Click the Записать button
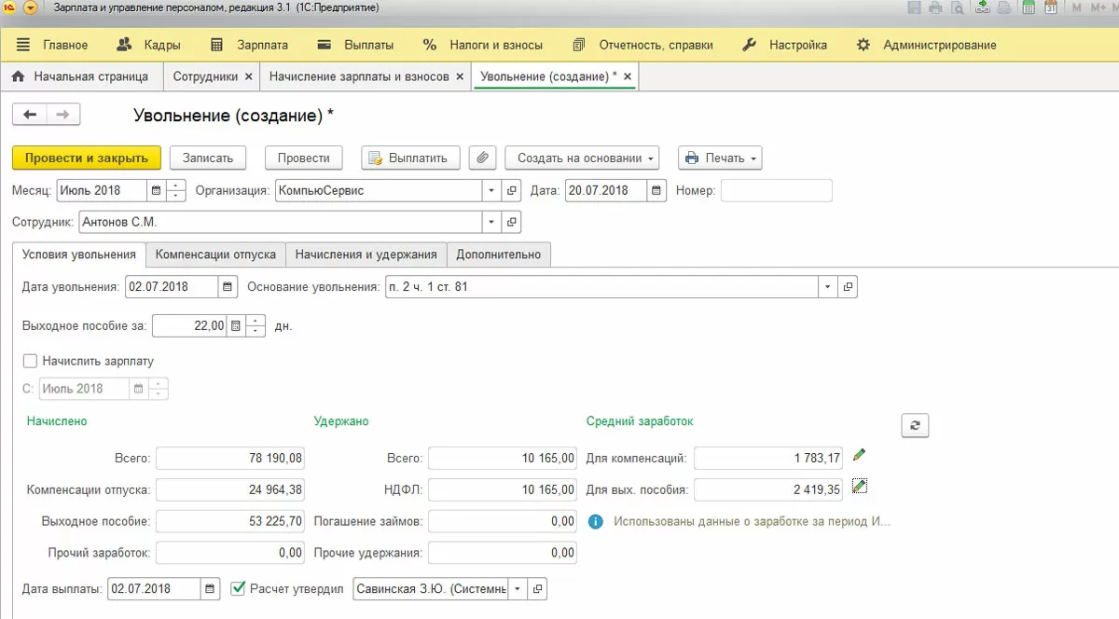Image resolution: width=1119 pixels, height=619 pixels. [x=208, y=158]
